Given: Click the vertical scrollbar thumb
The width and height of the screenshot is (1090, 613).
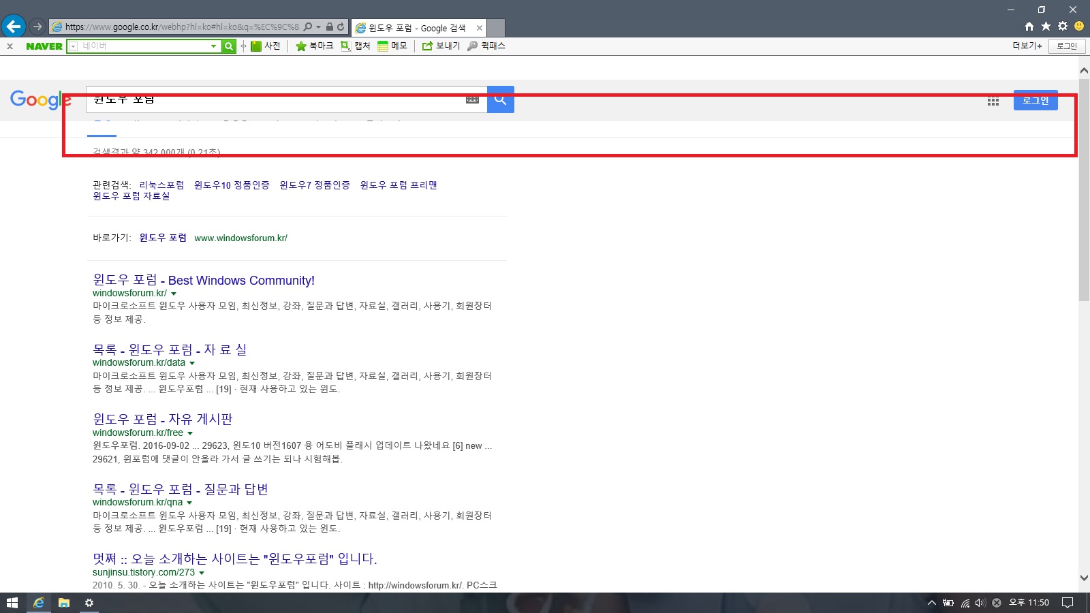Looking at the screenshot, I should (1084, 189).
